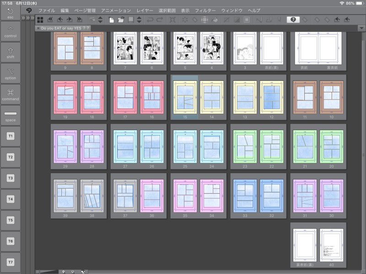Tap the T4 shortcut key
This screenshot has height=274, width=366.
coord(10,199)
